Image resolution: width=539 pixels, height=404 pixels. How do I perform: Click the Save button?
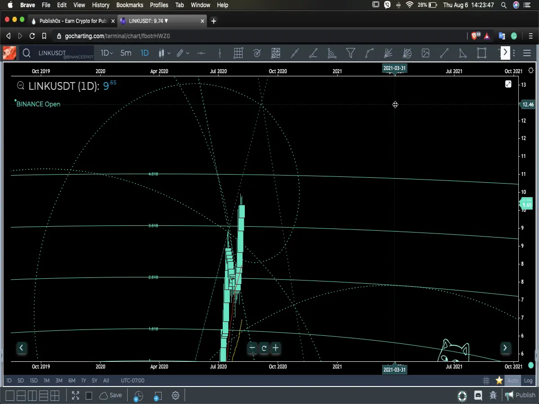pos(111,395)
